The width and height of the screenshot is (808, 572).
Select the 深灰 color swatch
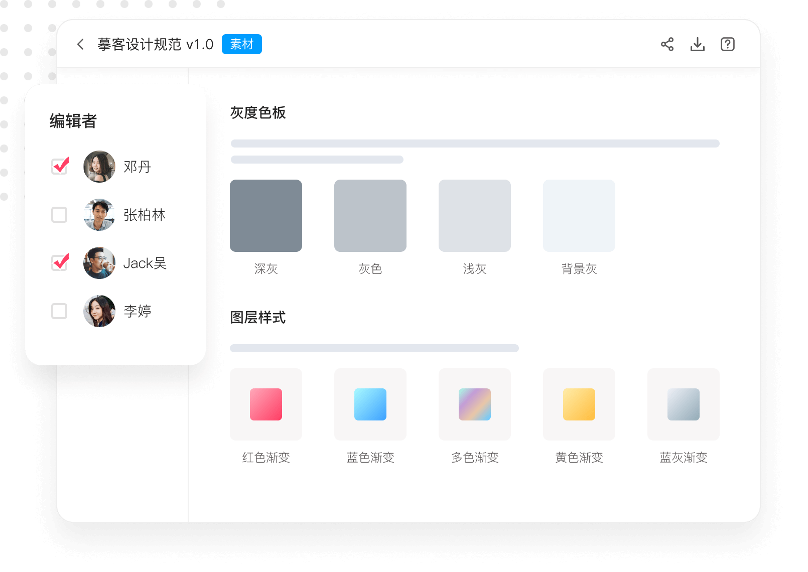pyautogui.click(x=266, y=216)
